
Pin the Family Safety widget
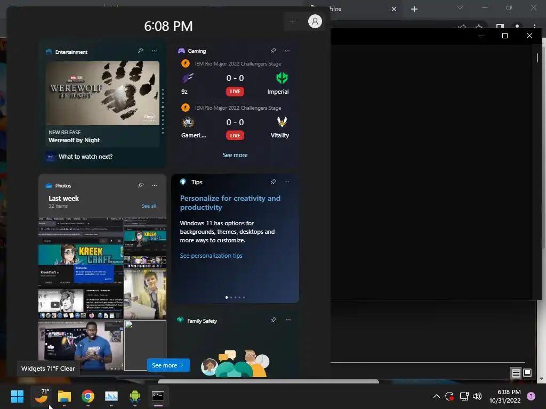(274, 320)
